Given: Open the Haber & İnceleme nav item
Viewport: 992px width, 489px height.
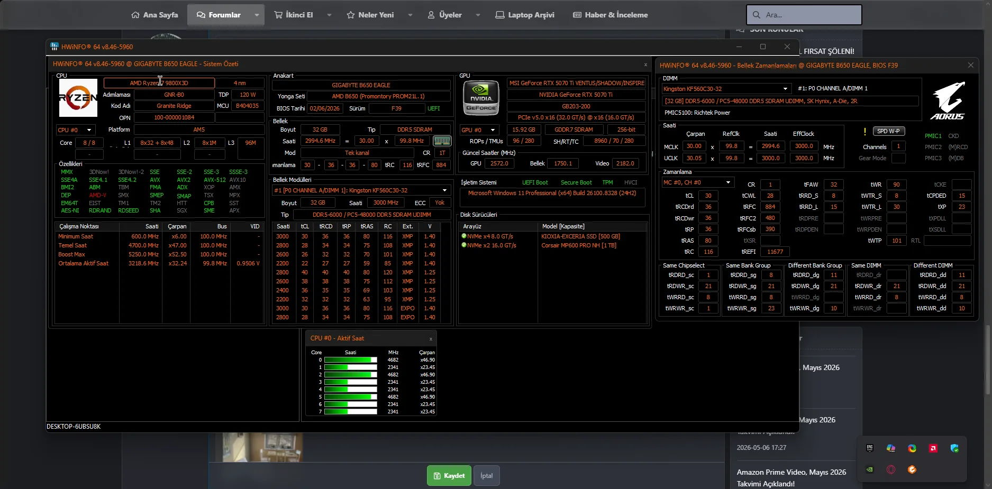Looking at the screenshot, I should point(611,15).
